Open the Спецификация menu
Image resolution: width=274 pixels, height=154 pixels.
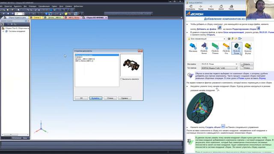(x=44, y=6)
